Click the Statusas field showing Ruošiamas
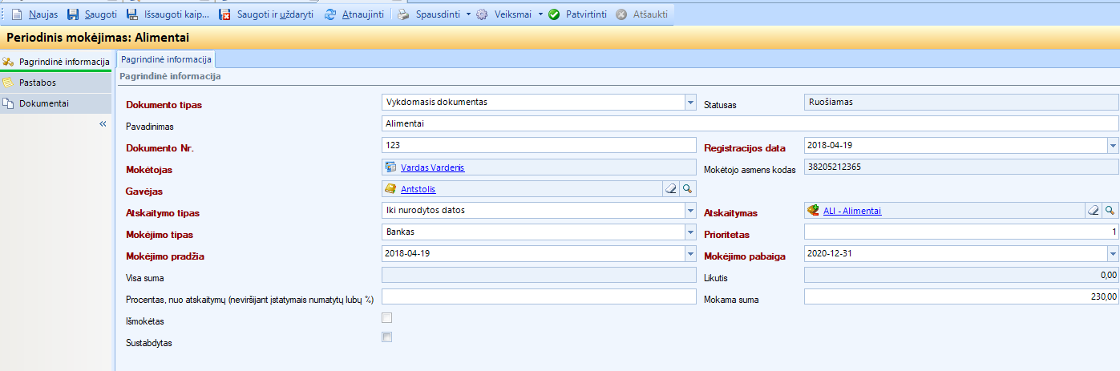 tap(961, 102)
